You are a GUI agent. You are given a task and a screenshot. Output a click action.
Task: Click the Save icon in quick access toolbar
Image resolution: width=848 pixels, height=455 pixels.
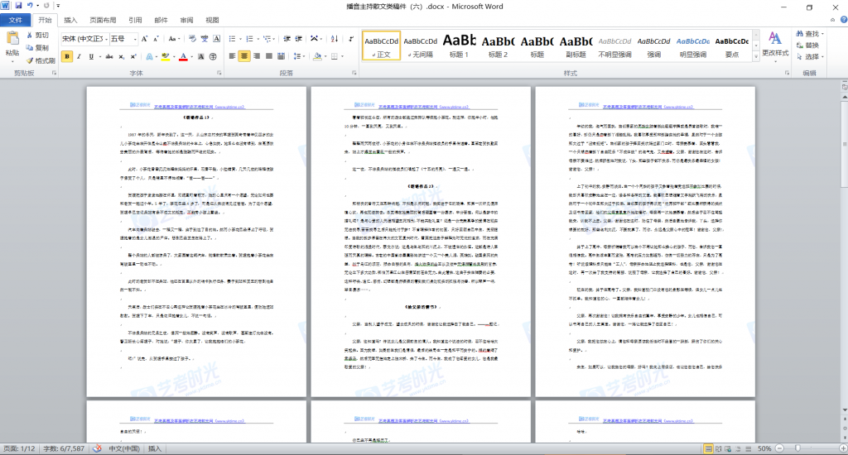coord(19,6)
